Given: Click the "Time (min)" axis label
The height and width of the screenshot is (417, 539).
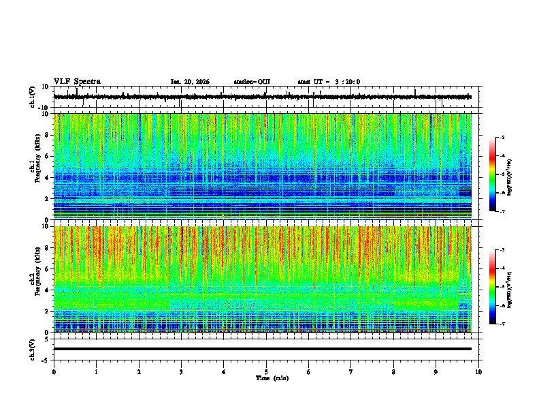Looking at the screenshot, I should coord(272,378).
